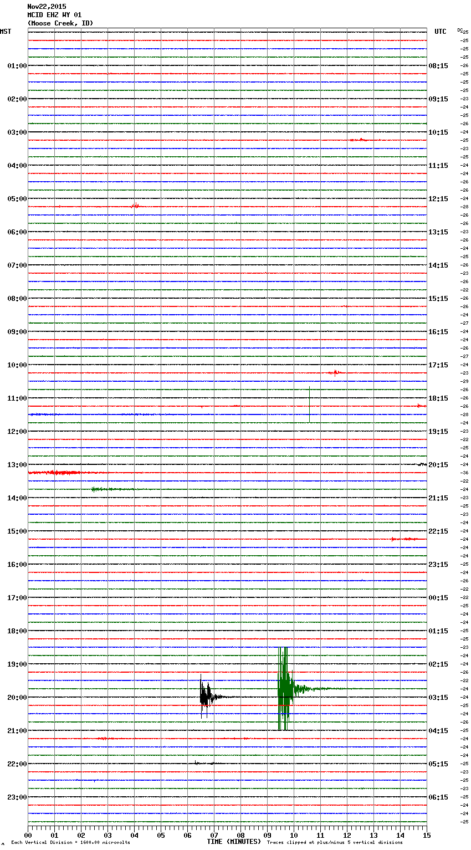Viewport: 471px width, 850px height.
Task: Select the 03:00 MST time label
Action: pyautogui.click(x=17, y=132)
